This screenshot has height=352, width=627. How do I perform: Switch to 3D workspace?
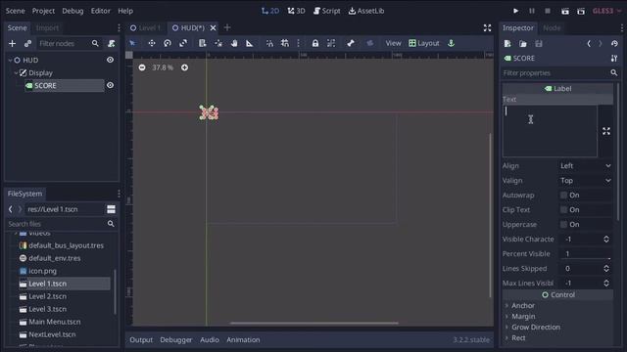(296, 11)
